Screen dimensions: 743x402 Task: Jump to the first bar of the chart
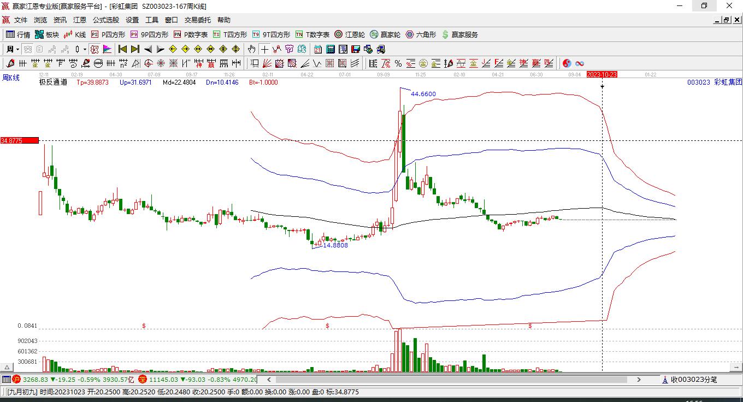[123, 49]
